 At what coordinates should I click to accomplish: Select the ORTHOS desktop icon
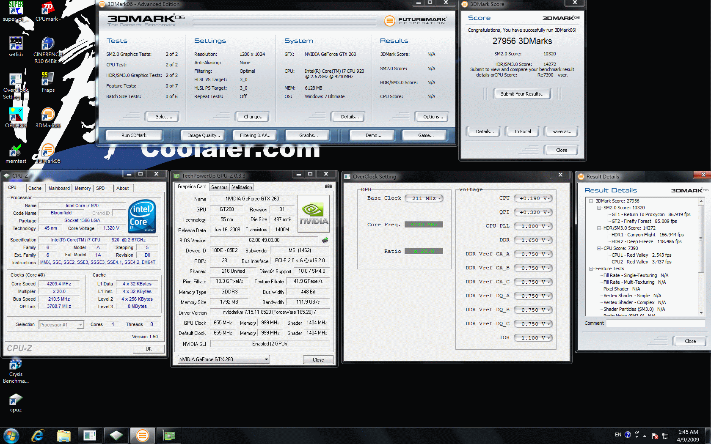click(16, 118)
